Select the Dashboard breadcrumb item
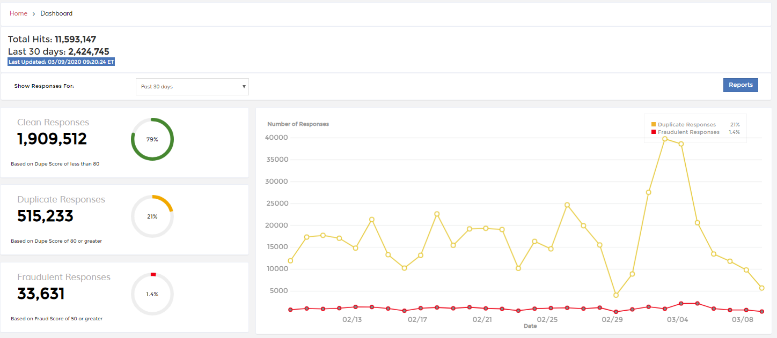The height and width of the screenshot is (338, 777). click(x=56, y=13)
